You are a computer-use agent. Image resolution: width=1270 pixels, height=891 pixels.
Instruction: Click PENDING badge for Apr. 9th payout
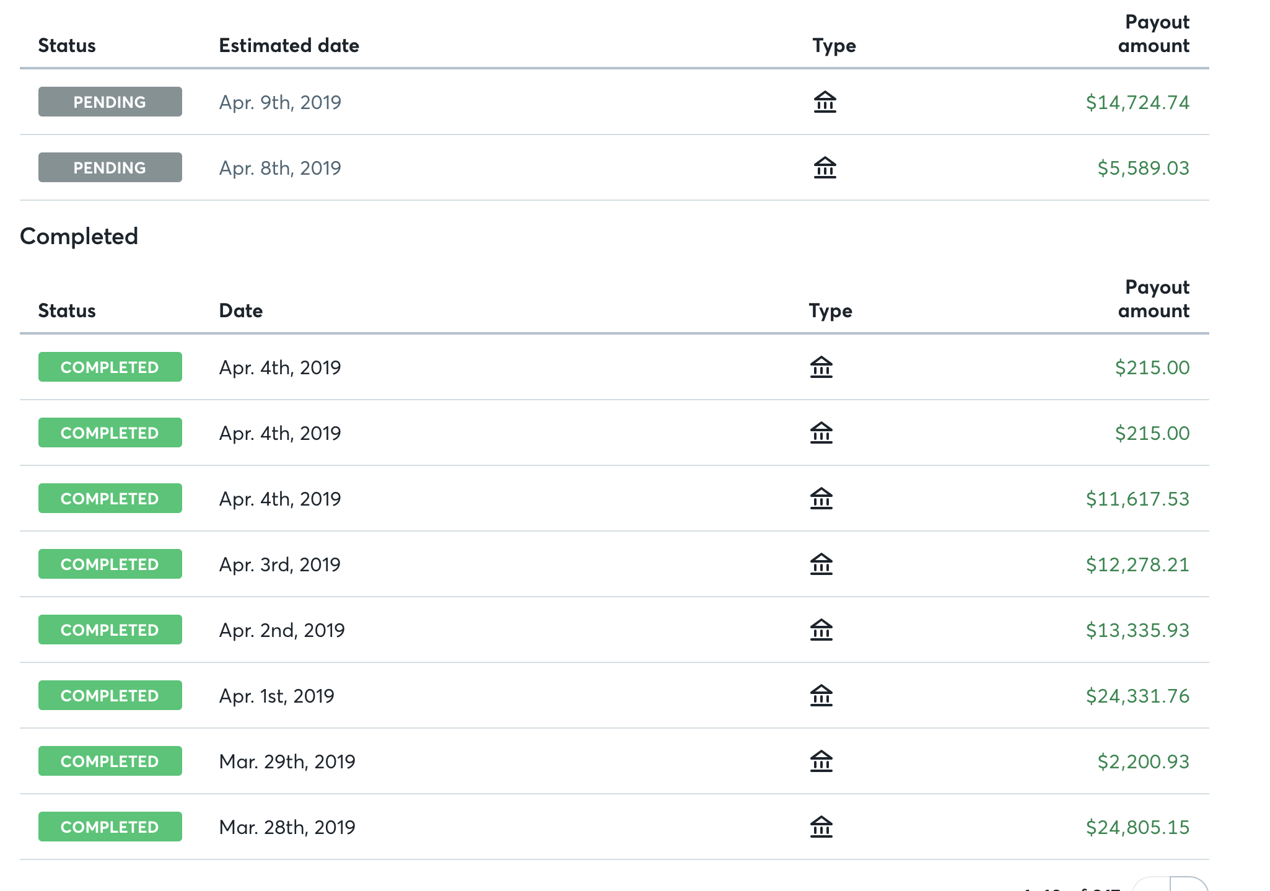(110, 102)
